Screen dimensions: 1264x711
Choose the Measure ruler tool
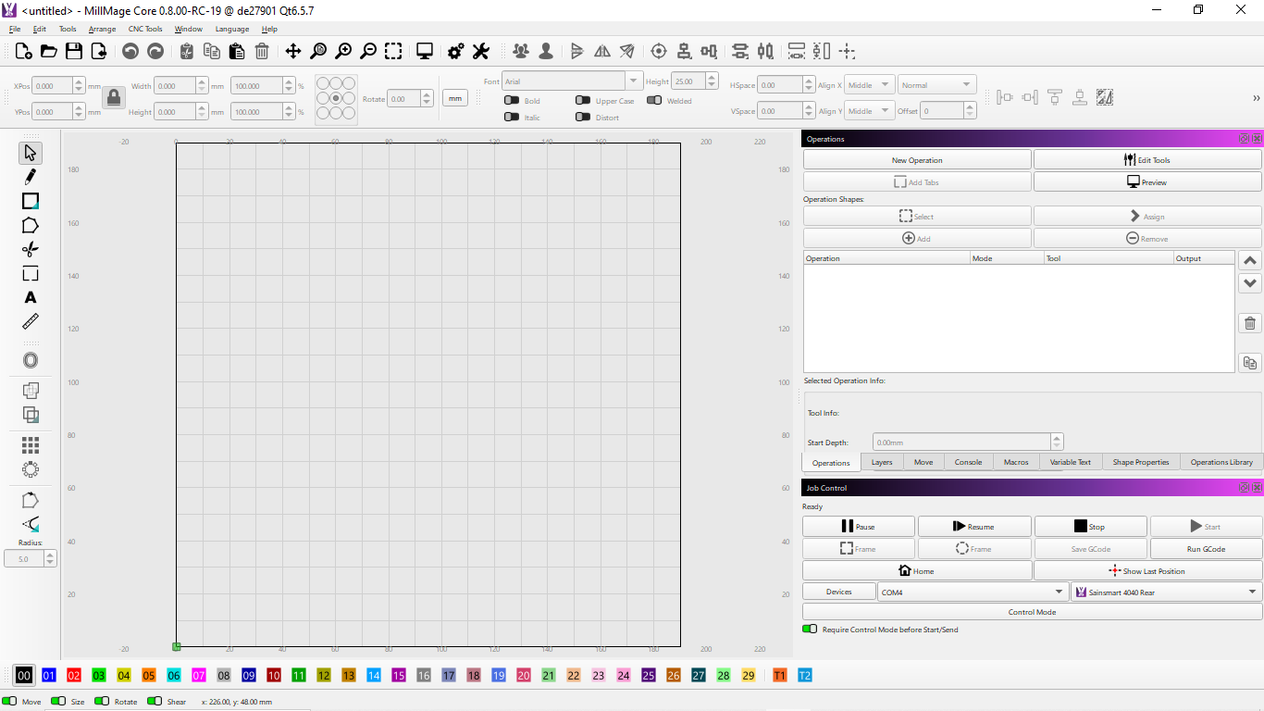[x=31, y=321]
